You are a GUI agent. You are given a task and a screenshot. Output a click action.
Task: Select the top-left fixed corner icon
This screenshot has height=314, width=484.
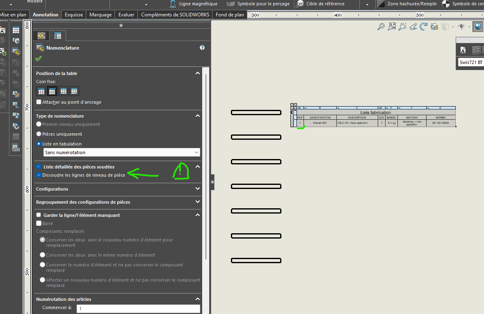pyautogui.click(x=41, y=91)
